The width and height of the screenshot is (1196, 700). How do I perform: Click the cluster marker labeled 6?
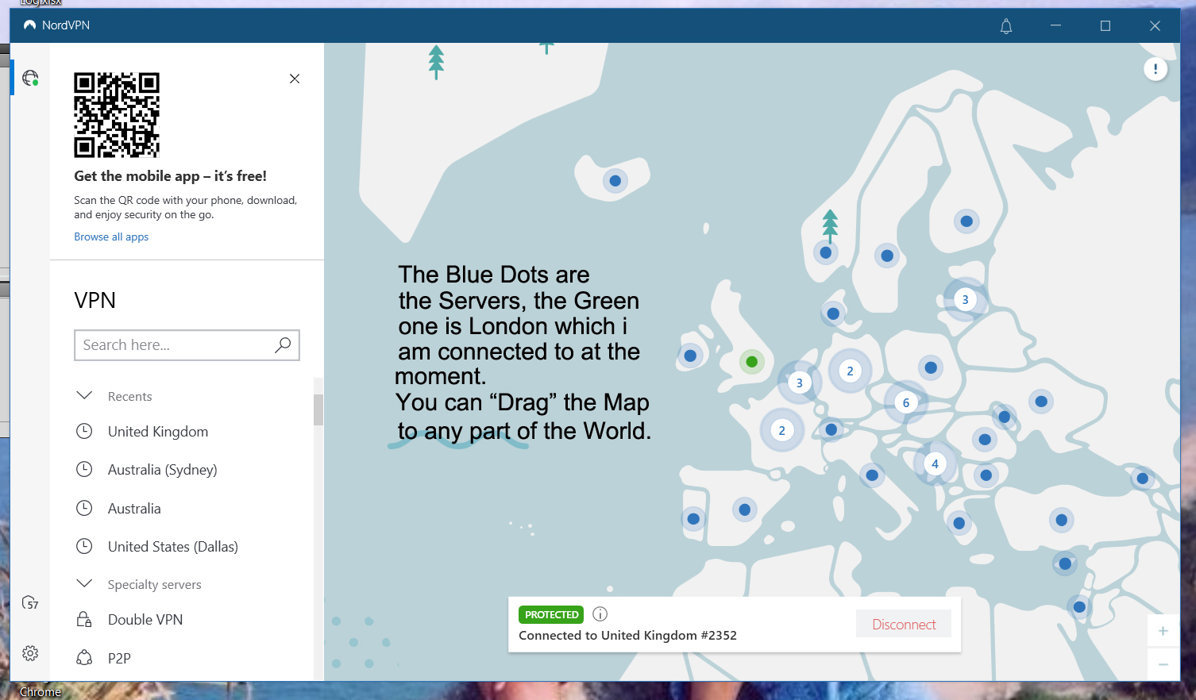click(906, 402)
